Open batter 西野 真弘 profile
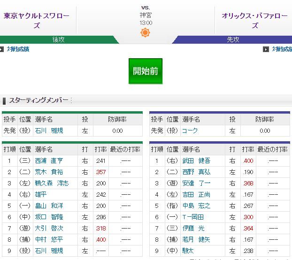 coord(196,172)
